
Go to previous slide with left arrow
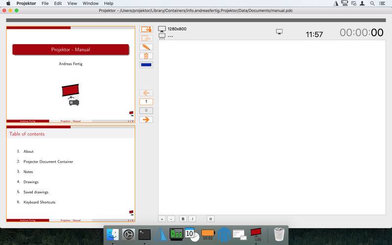click(x=146, y=93)
